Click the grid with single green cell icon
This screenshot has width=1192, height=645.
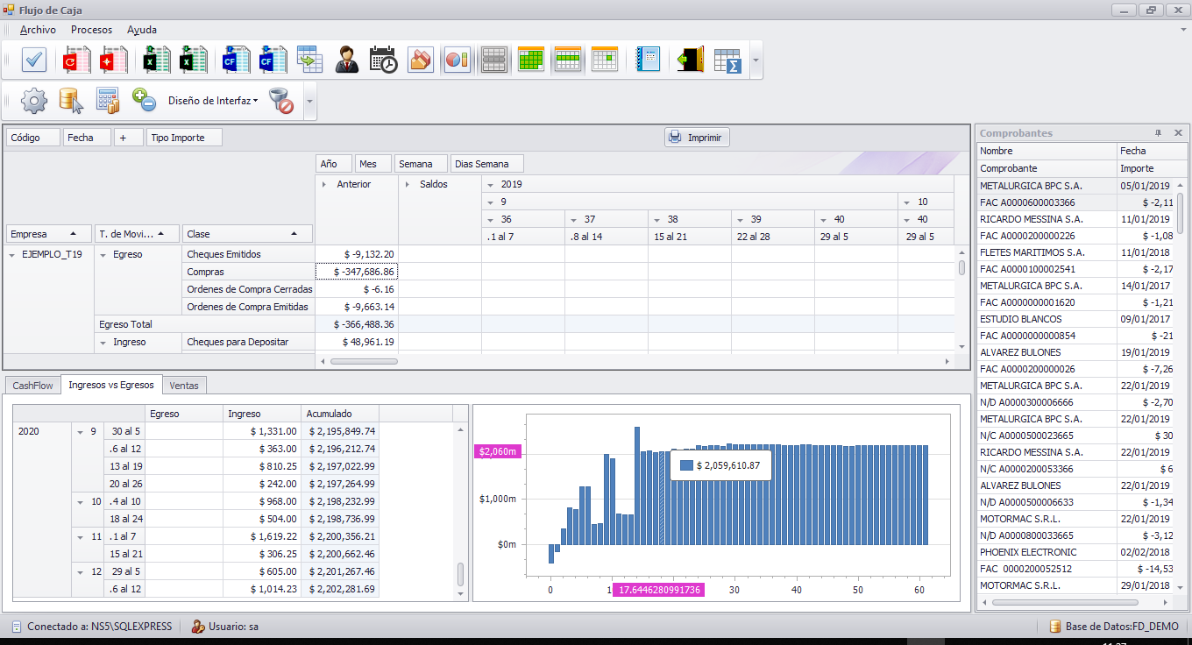(605, 60)
